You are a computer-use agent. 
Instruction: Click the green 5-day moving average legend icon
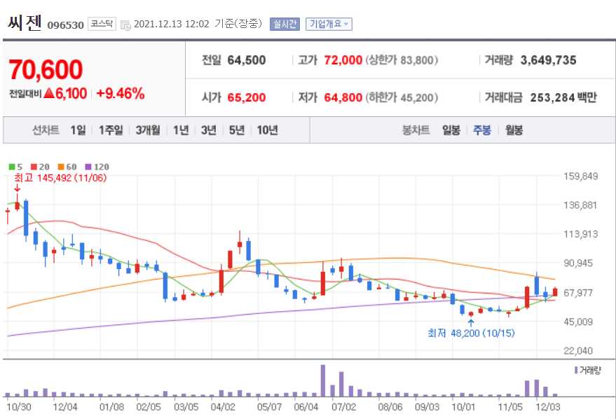12,166
